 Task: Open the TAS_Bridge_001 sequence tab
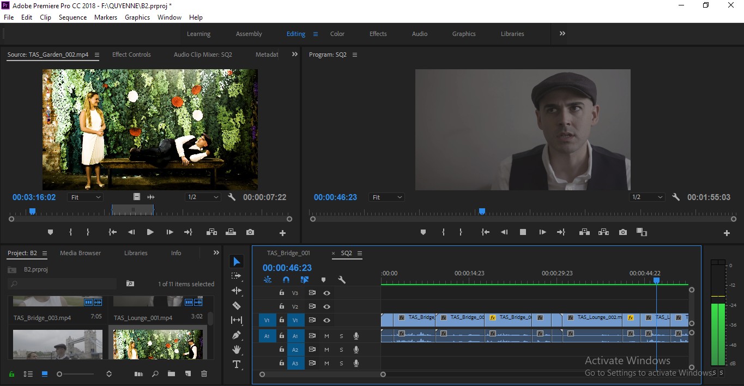(x=288, y=253)
